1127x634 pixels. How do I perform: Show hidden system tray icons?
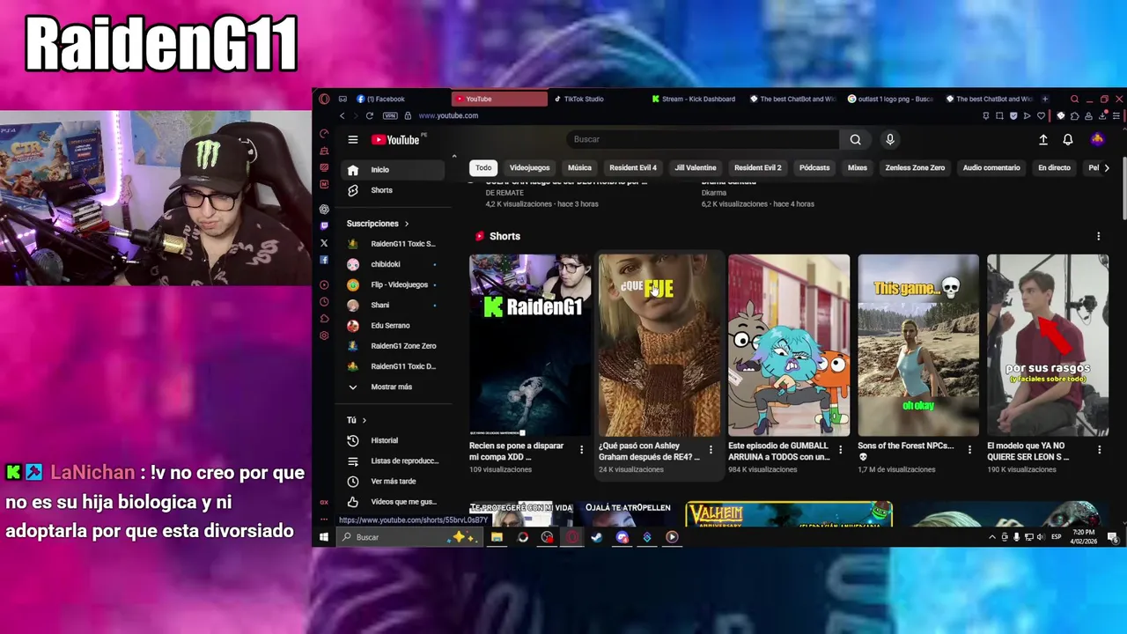992,537
